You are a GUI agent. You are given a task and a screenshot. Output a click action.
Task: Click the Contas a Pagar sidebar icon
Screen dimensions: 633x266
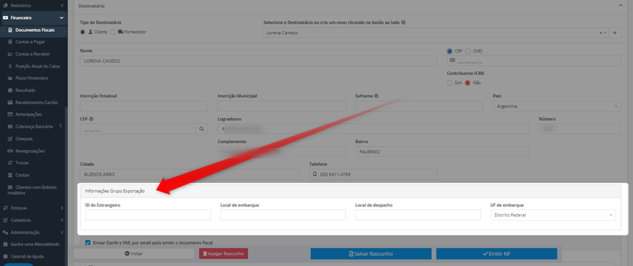coord(10,42)
